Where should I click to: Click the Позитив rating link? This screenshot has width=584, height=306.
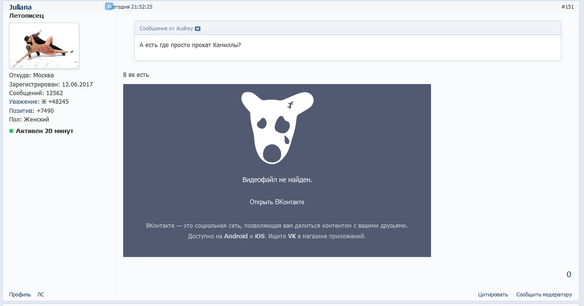point(21,111)
